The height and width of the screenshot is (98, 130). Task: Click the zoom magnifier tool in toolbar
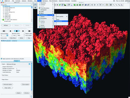119,5
